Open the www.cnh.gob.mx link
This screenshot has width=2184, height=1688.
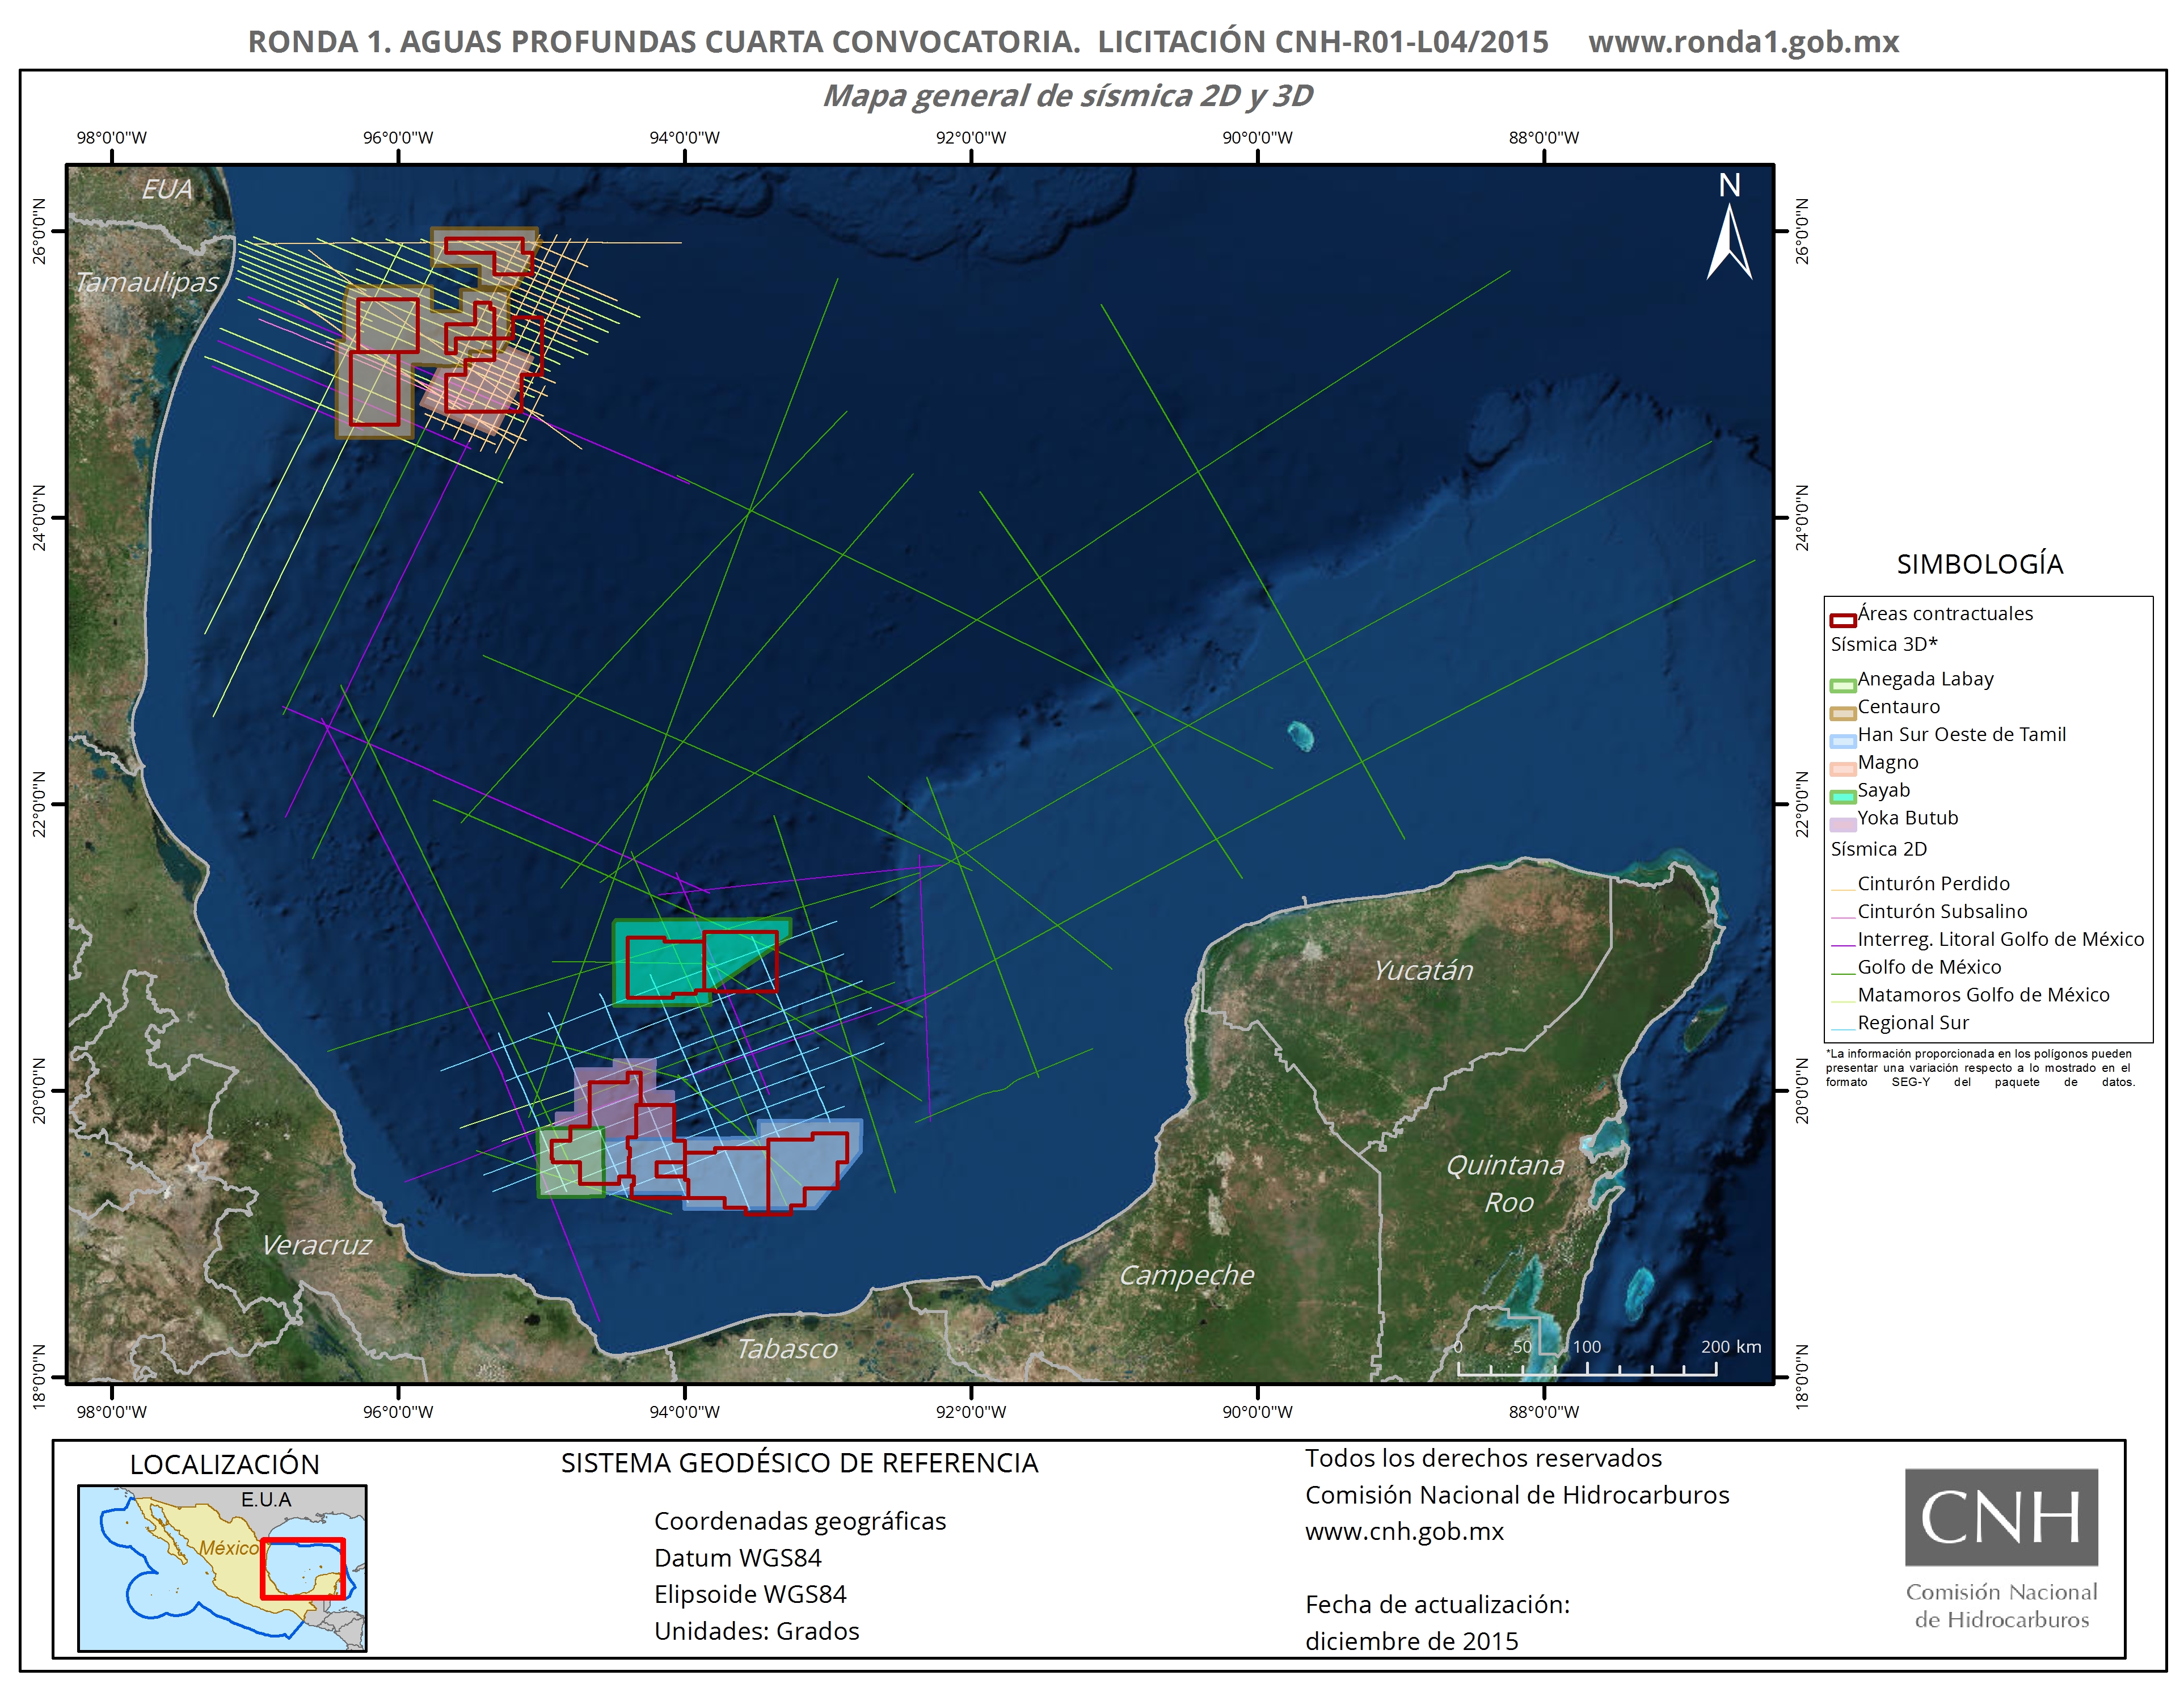coord(1404,1531)
